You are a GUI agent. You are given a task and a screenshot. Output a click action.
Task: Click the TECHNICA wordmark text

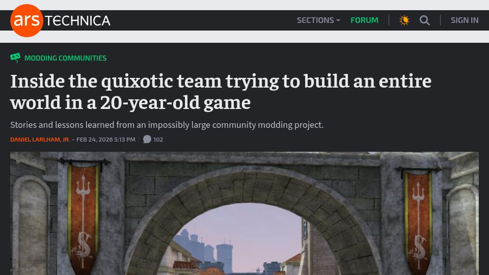77,20
